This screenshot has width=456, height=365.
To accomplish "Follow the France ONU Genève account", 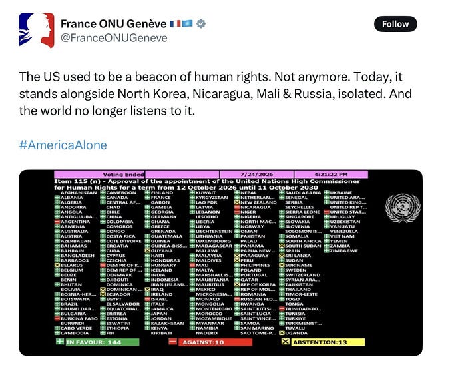I will click(x=395, y=24).
